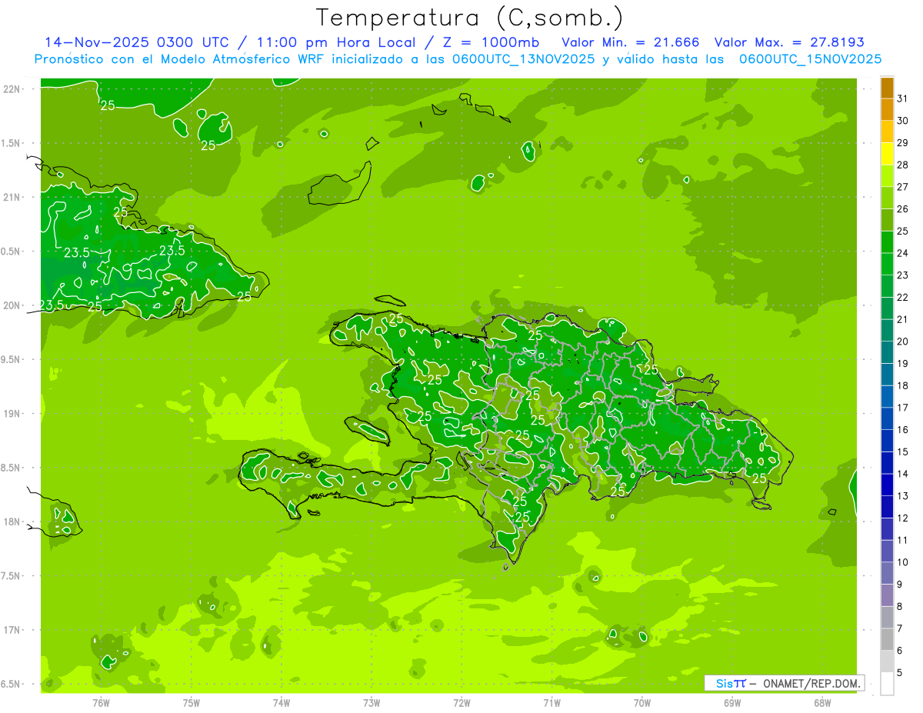The height and width of the screenshot is (713, 923).
Task: Click the gray legend swatch between 5 and 6
Action: 887,661
